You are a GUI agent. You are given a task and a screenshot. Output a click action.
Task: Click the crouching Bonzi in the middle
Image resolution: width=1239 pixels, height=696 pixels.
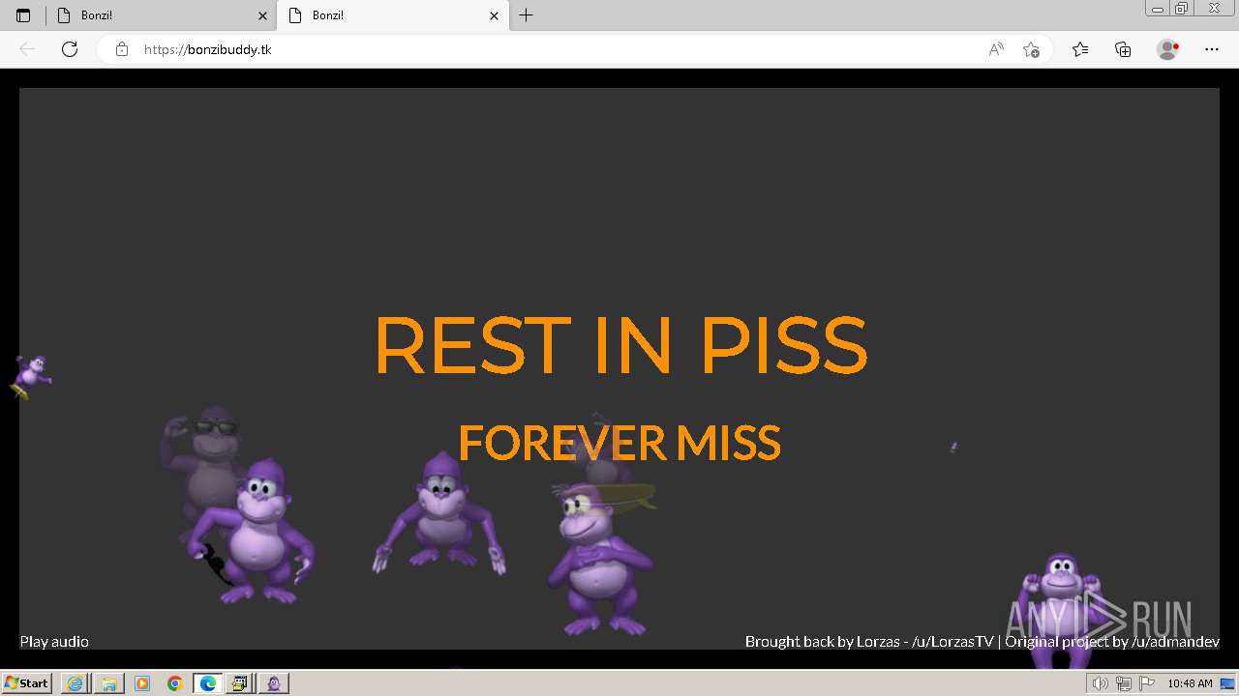(x=439, y=513)
